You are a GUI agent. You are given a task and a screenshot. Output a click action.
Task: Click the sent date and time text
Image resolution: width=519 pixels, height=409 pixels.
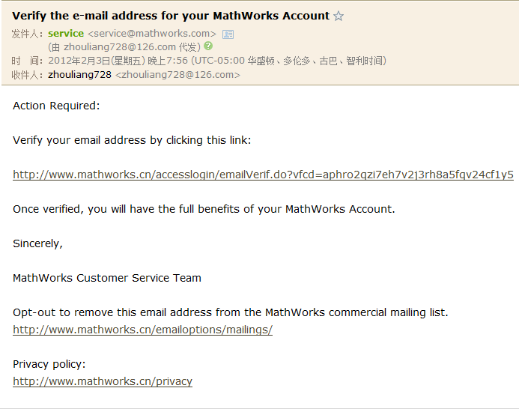[217, 61]
